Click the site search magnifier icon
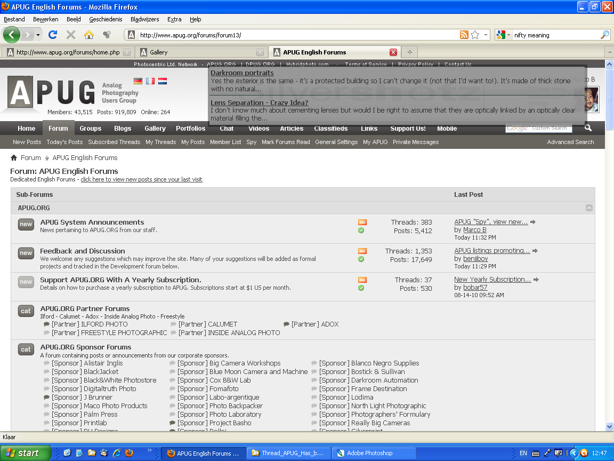Viewport: 614px width, 461px height. point(588,128)
